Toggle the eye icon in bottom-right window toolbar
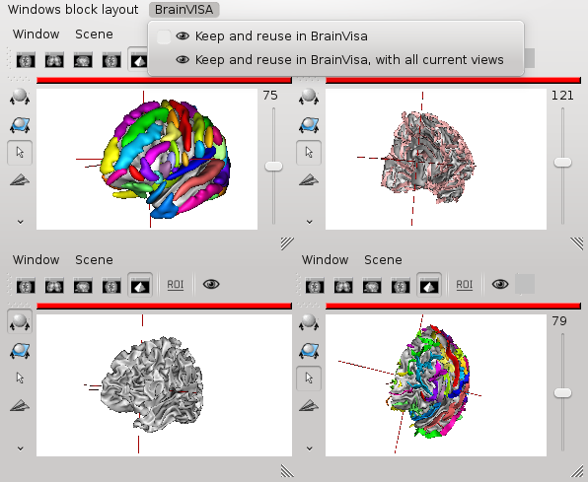The width and height of the screenshot is (588, 482). 500,285
